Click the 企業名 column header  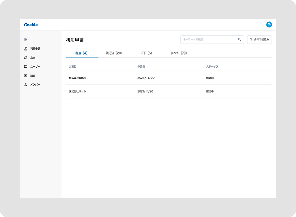(73, 67)
